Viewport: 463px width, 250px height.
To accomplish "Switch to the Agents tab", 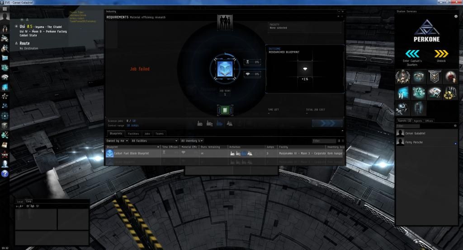I will click(418, 121).
